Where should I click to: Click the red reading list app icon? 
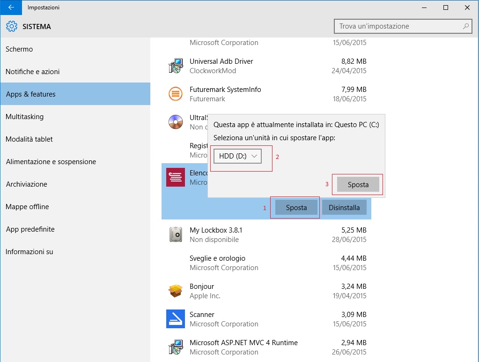176,177
